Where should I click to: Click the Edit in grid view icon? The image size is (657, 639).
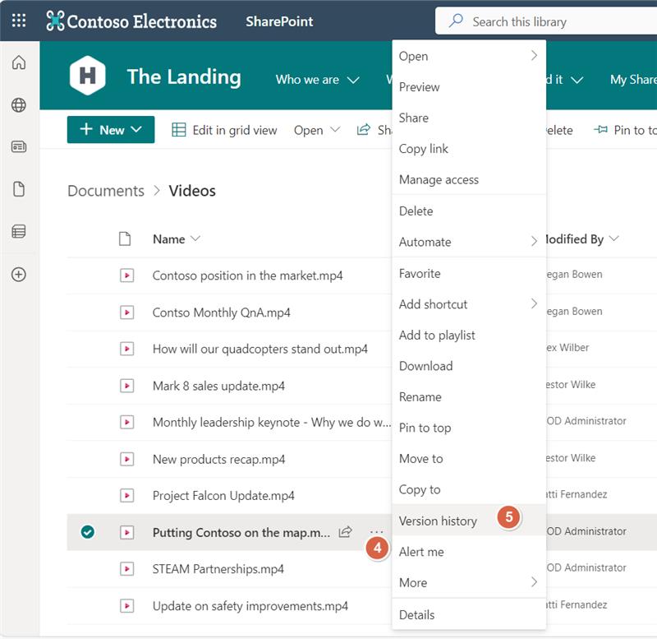[x=179, y=130]
